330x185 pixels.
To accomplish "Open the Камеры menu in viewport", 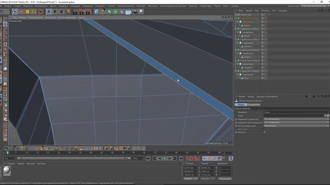I will [22, 17].
